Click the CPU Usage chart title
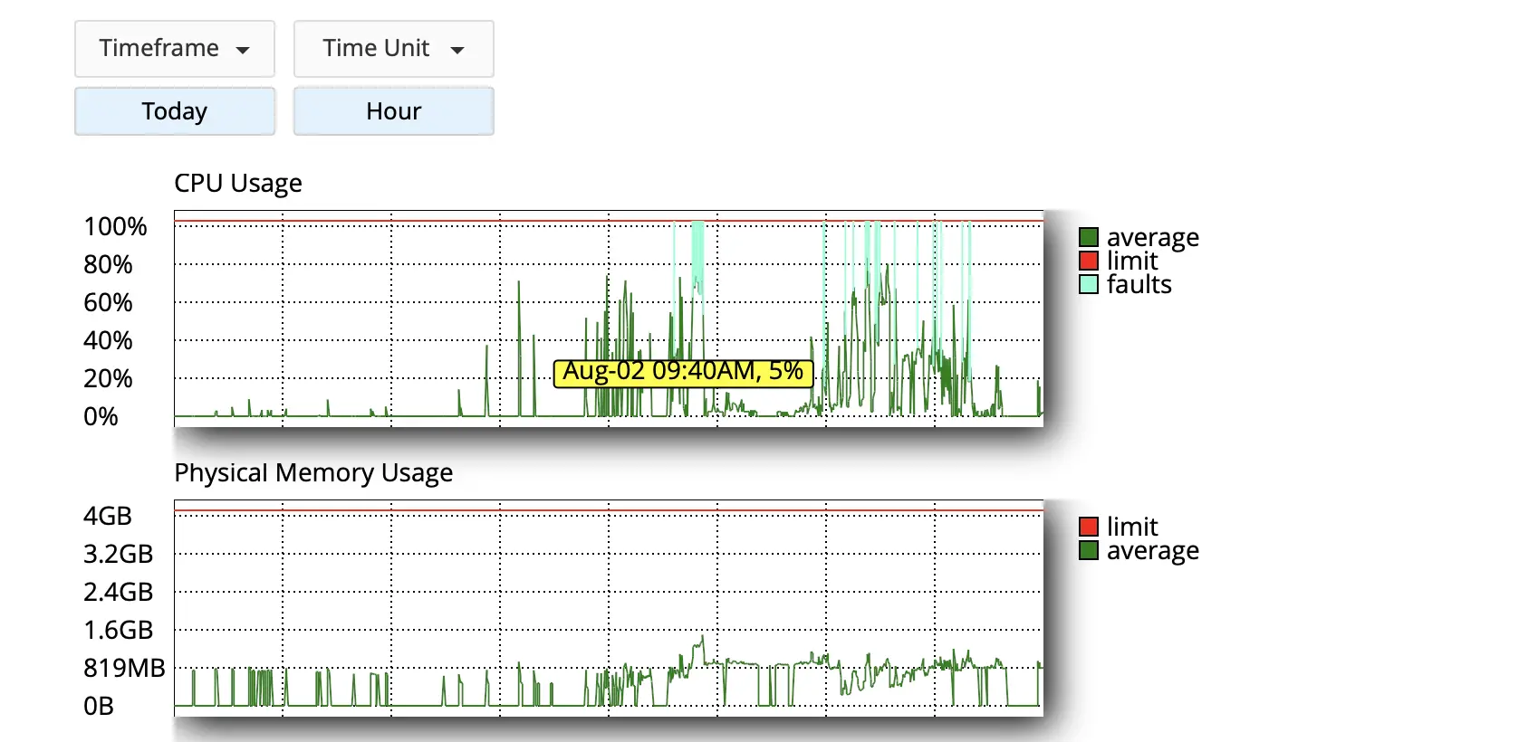This screenshot has width=1538, height=742. coord(238,183)
